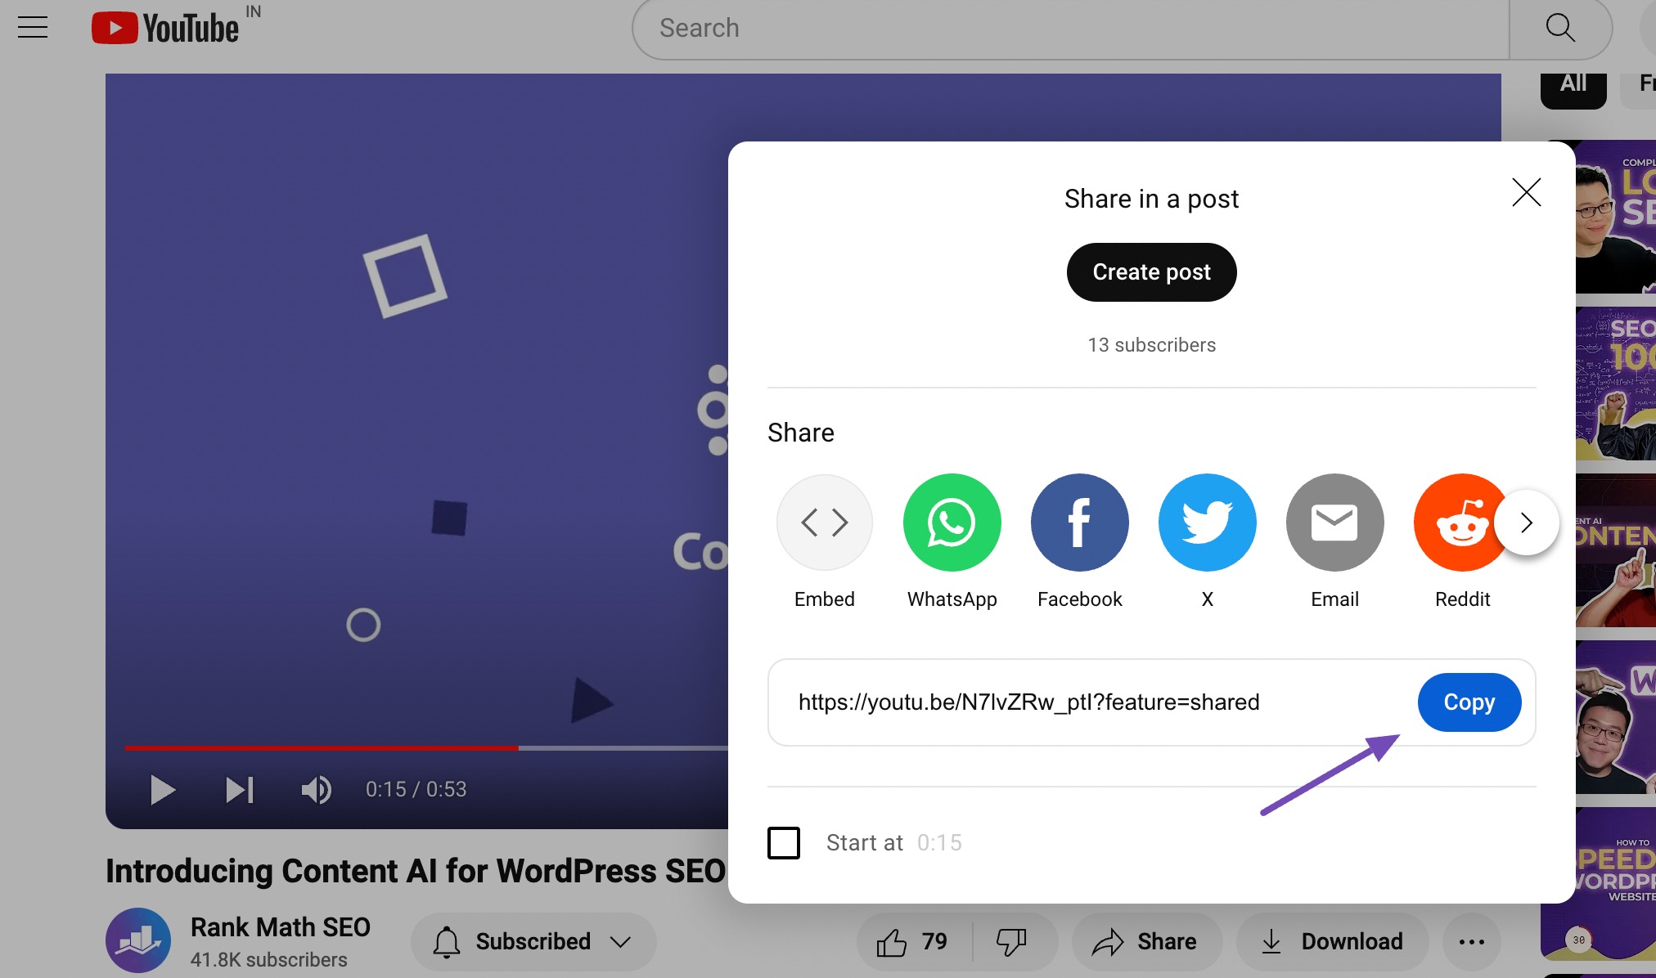This screenshot has width=1656, height=978.
Task: Close the share dialog
Action: [x=1526, y=192]
